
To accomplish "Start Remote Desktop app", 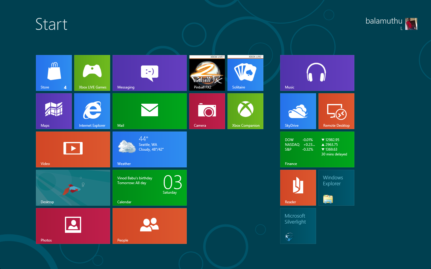I will point(336,111).
